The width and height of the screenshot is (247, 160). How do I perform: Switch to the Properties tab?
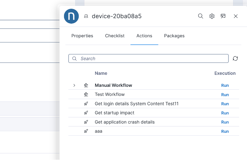82,36
